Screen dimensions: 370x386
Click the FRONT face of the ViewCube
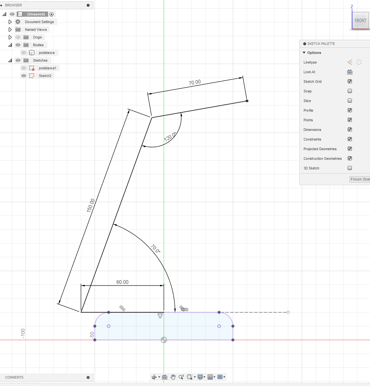point(360,21)
